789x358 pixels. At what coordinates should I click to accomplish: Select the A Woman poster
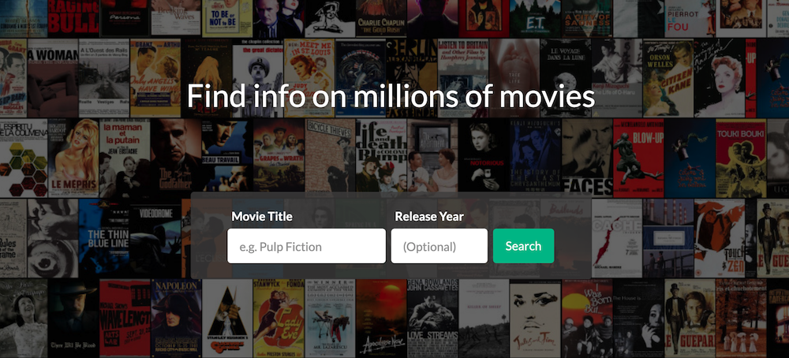click(52, 78)
